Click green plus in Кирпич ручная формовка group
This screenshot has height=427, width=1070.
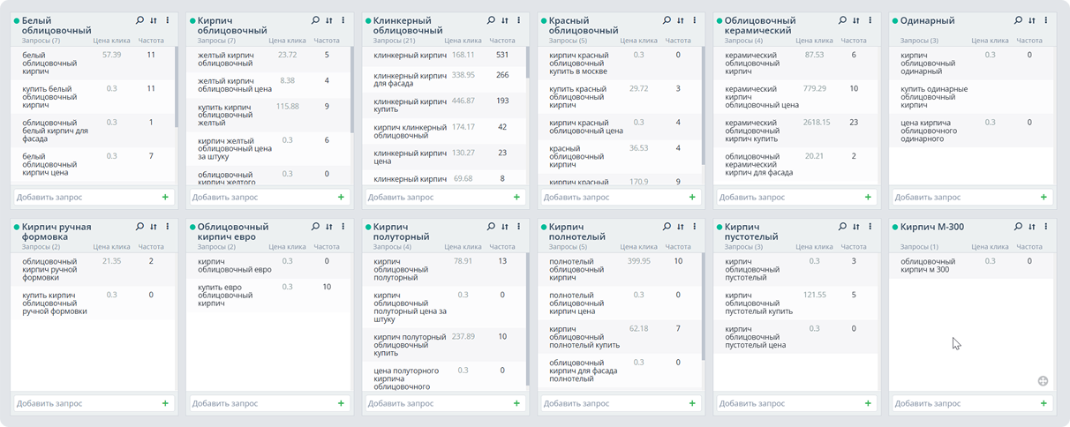pos(164,403)
